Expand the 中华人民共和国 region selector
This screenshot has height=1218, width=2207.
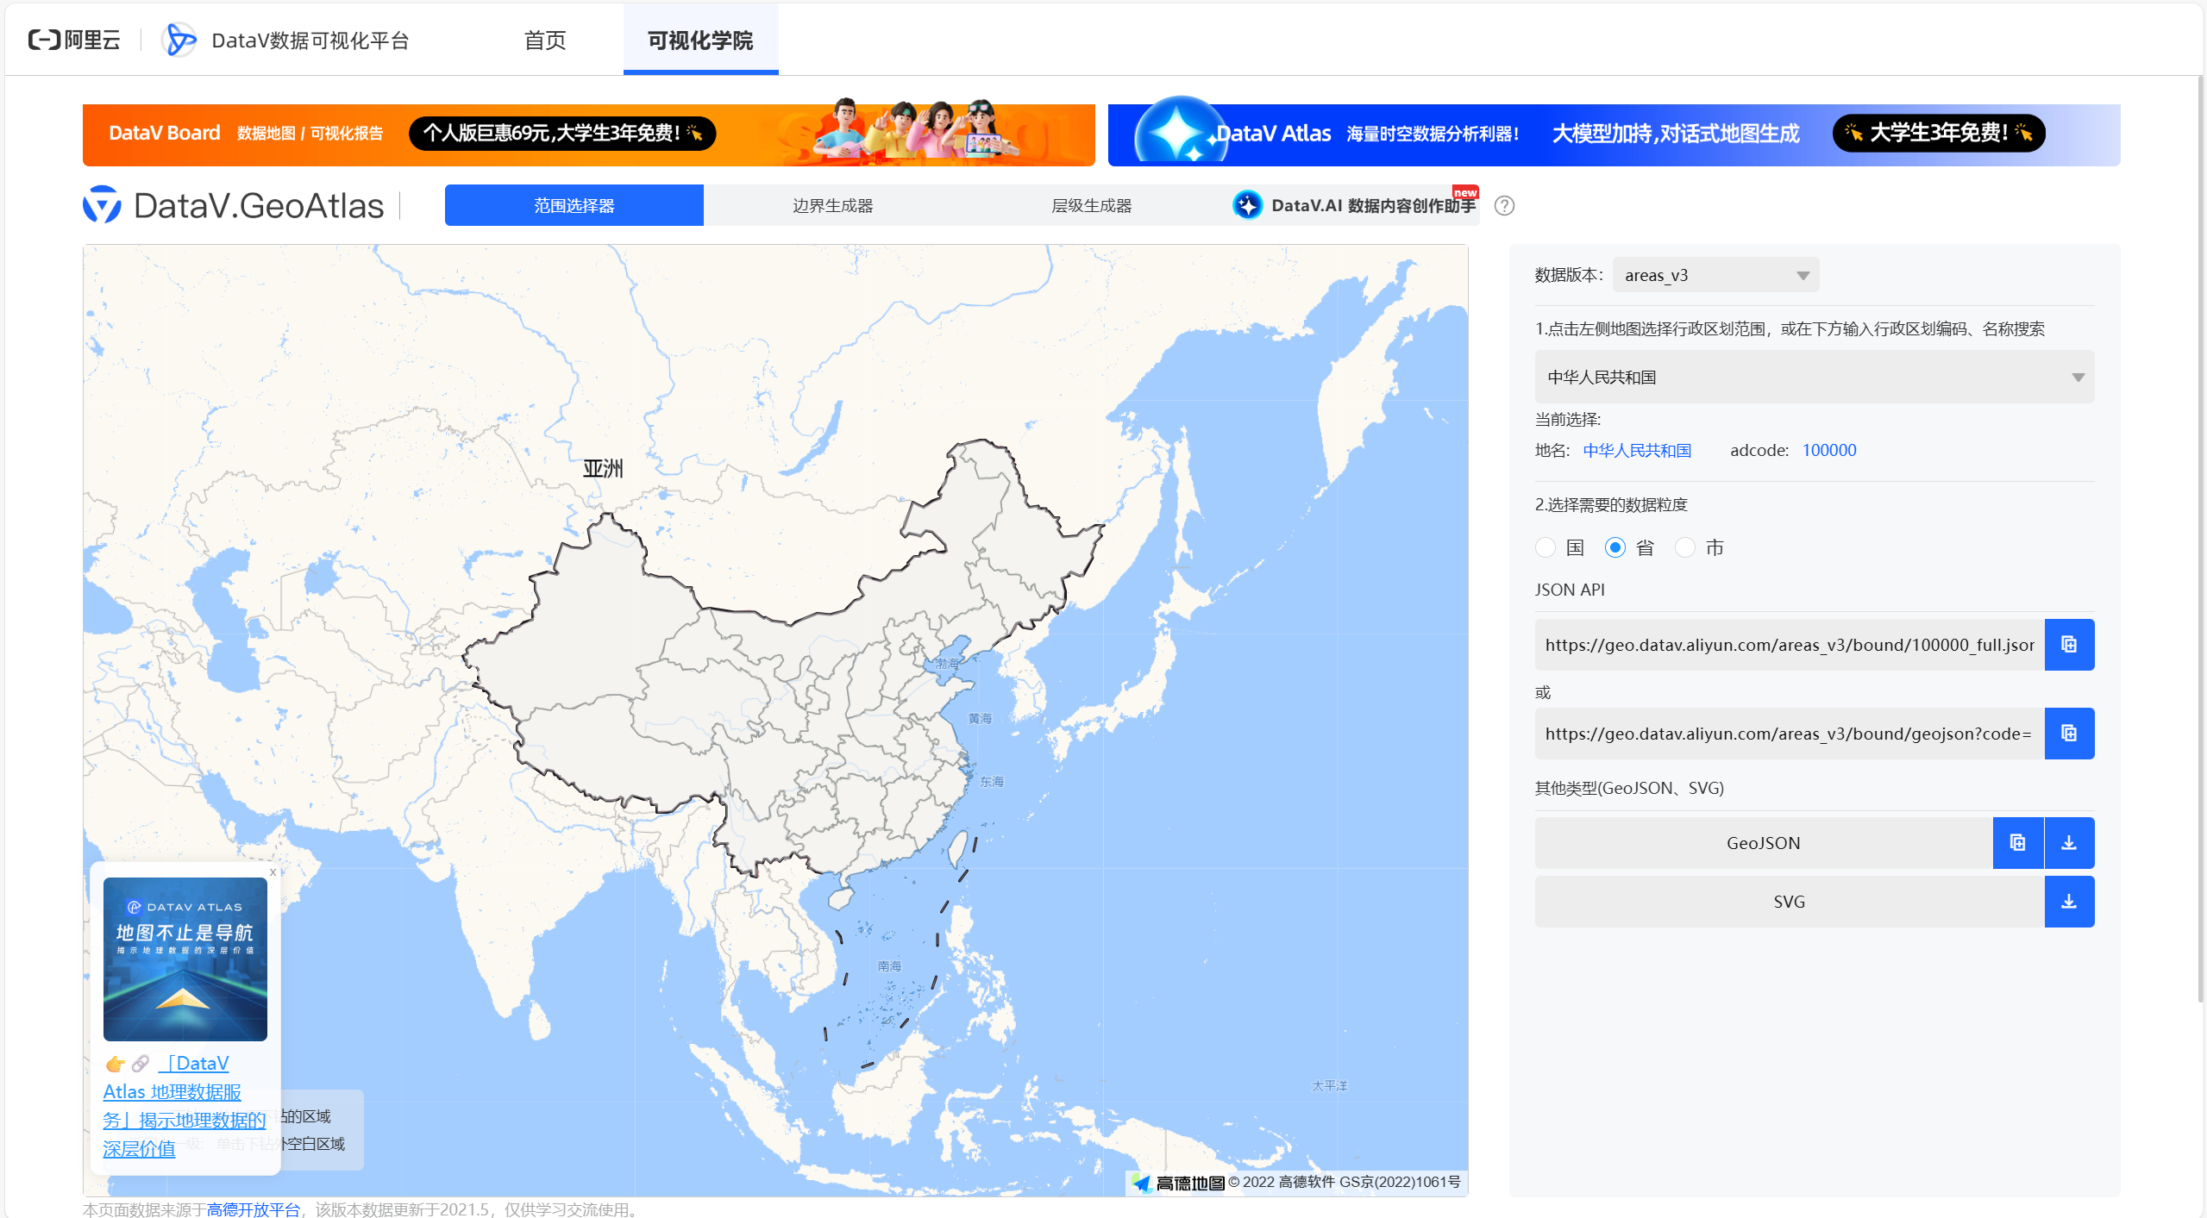(x=1814, y=377)
